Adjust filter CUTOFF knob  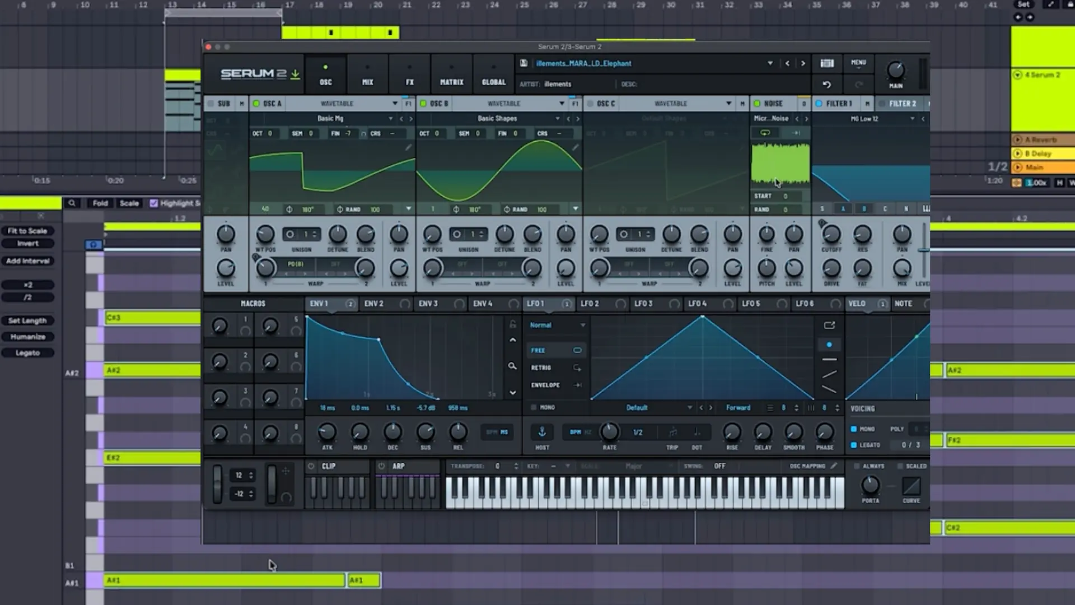(831, 235)
